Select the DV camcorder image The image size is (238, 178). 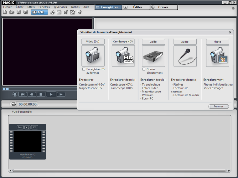[93, 56]
